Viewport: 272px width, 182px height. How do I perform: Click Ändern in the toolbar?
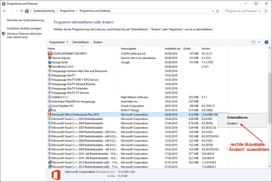98,42
